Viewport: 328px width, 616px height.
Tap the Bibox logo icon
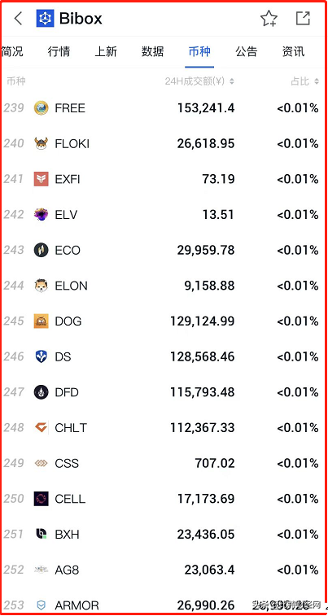click(45, 18)
